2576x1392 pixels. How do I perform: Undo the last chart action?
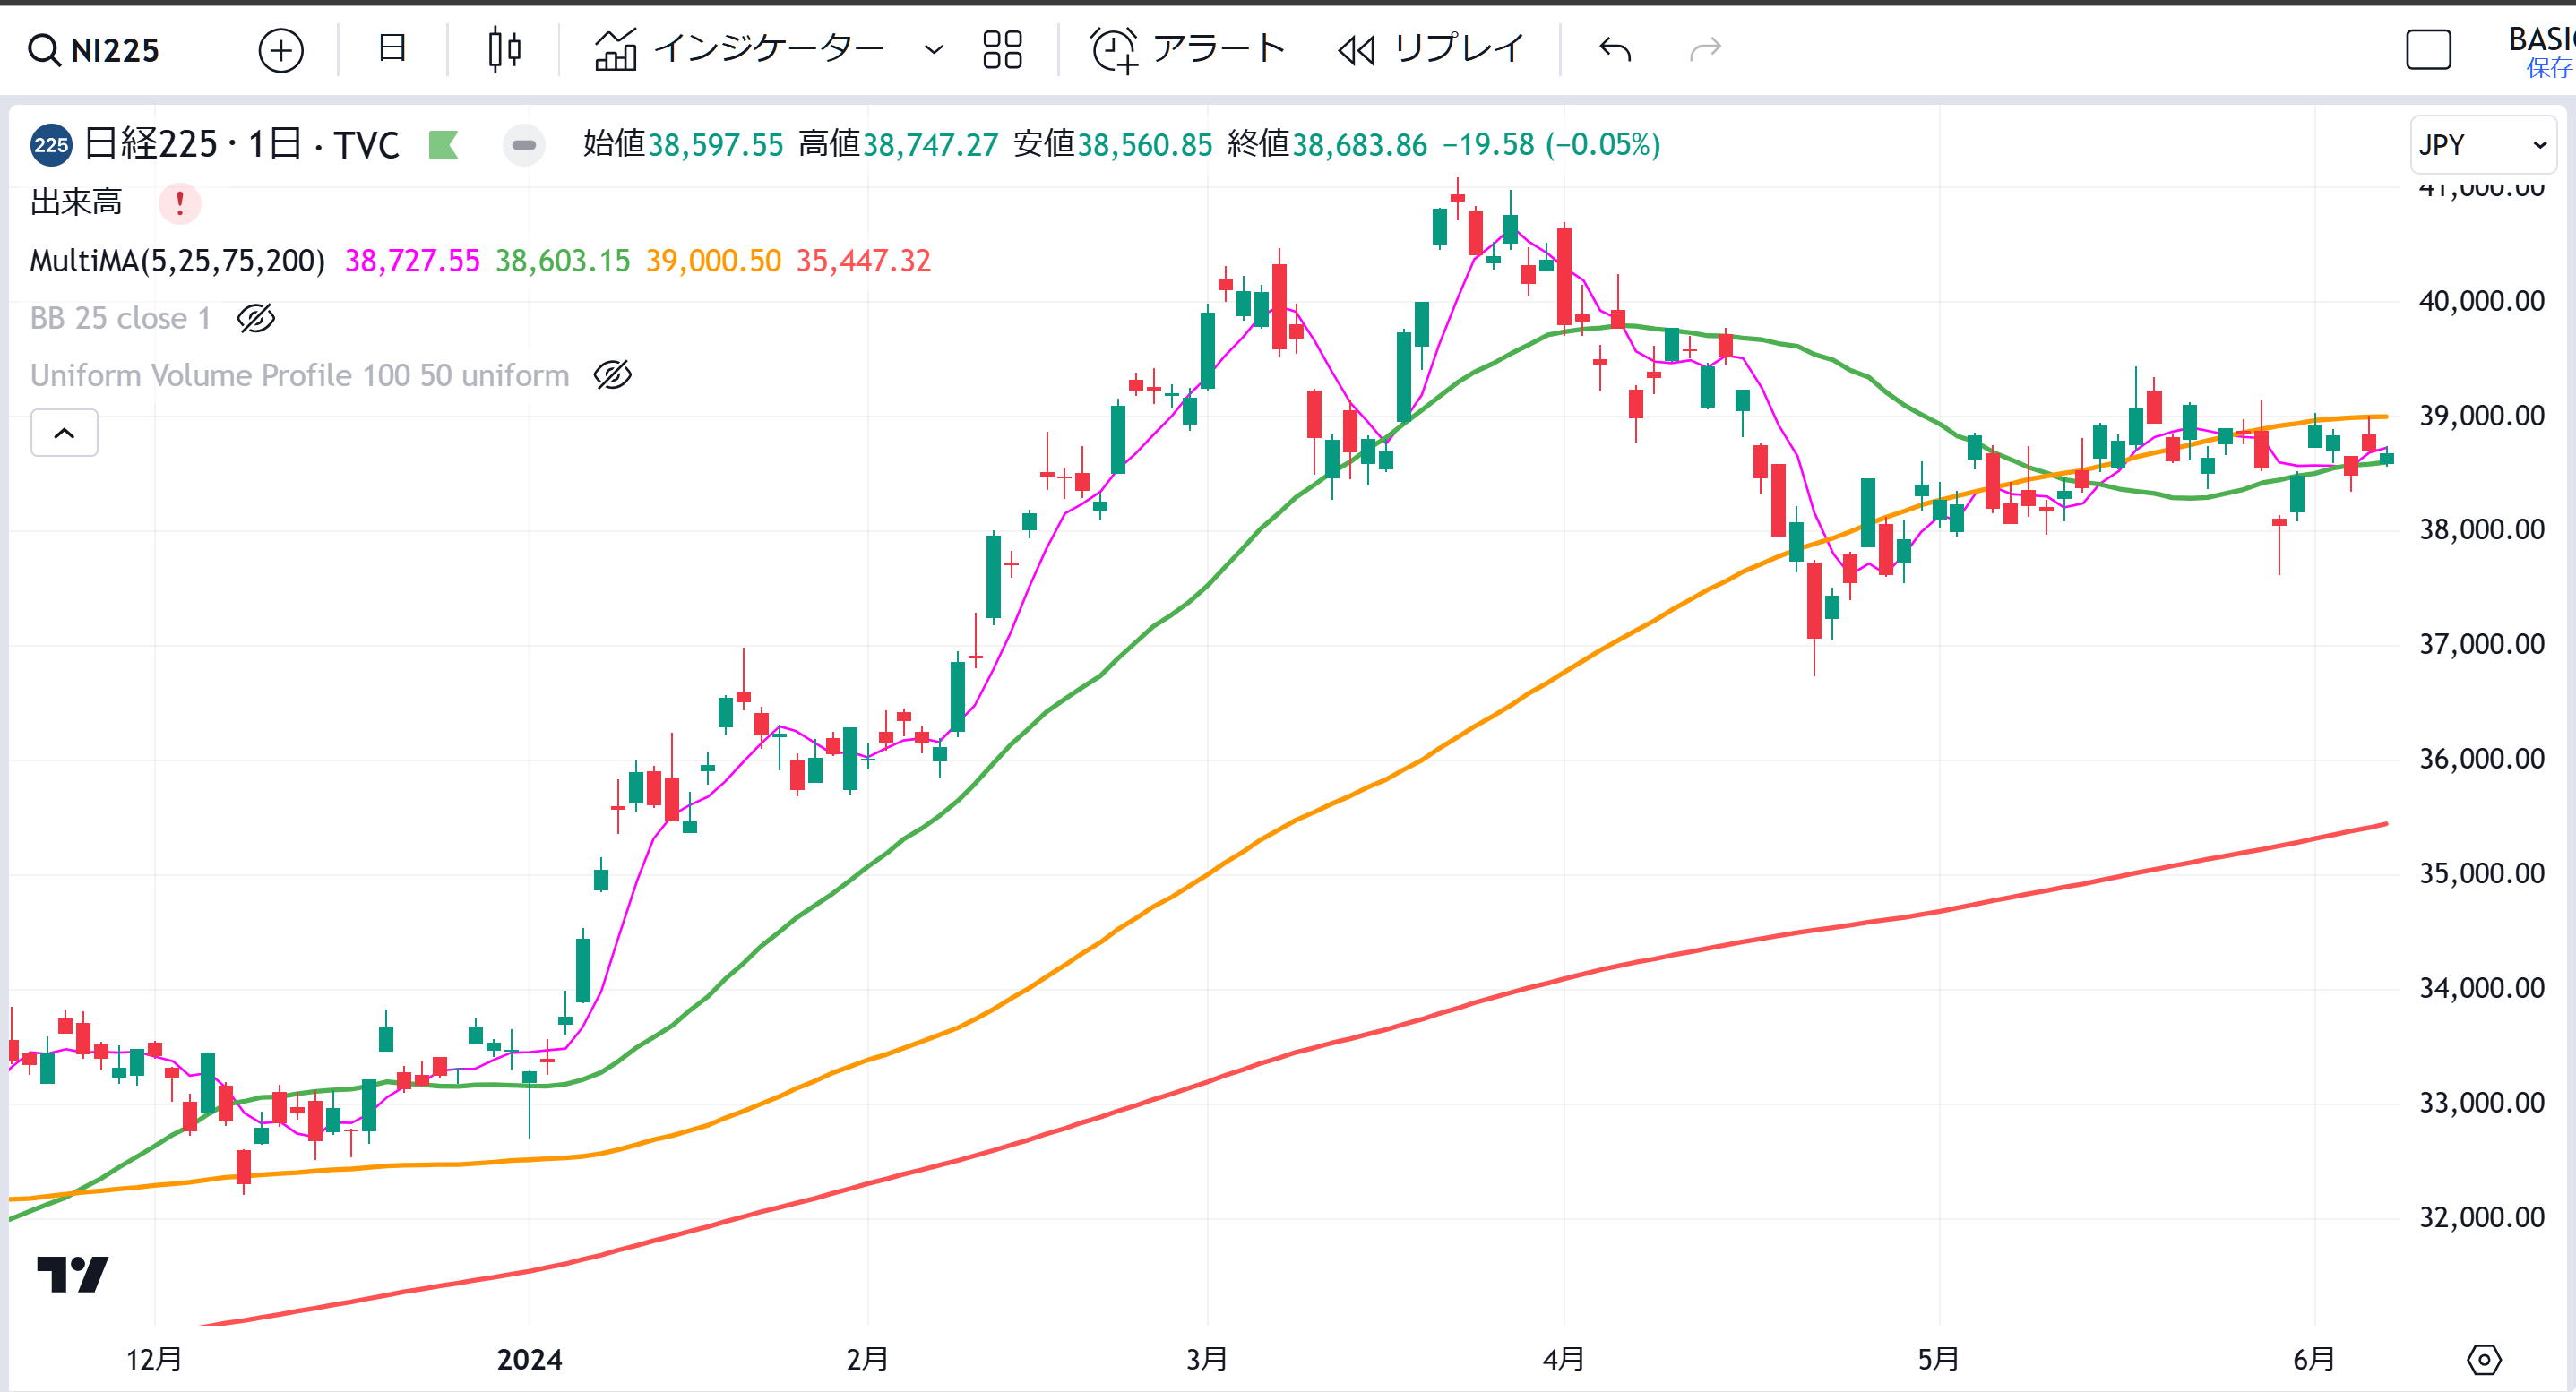(1616, 49)
